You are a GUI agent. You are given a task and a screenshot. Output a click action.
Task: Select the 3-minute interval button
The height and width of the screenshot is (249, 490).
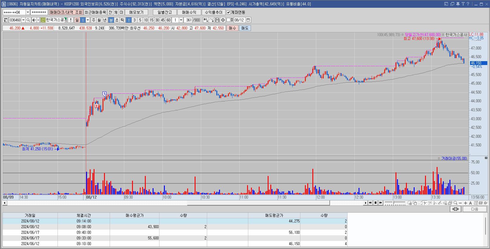(134, 20)
